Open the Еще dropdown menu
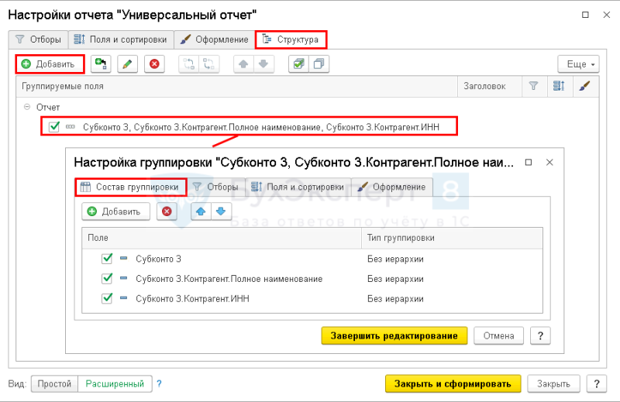Viewport: 620px width, 402px height. point(578,64)
